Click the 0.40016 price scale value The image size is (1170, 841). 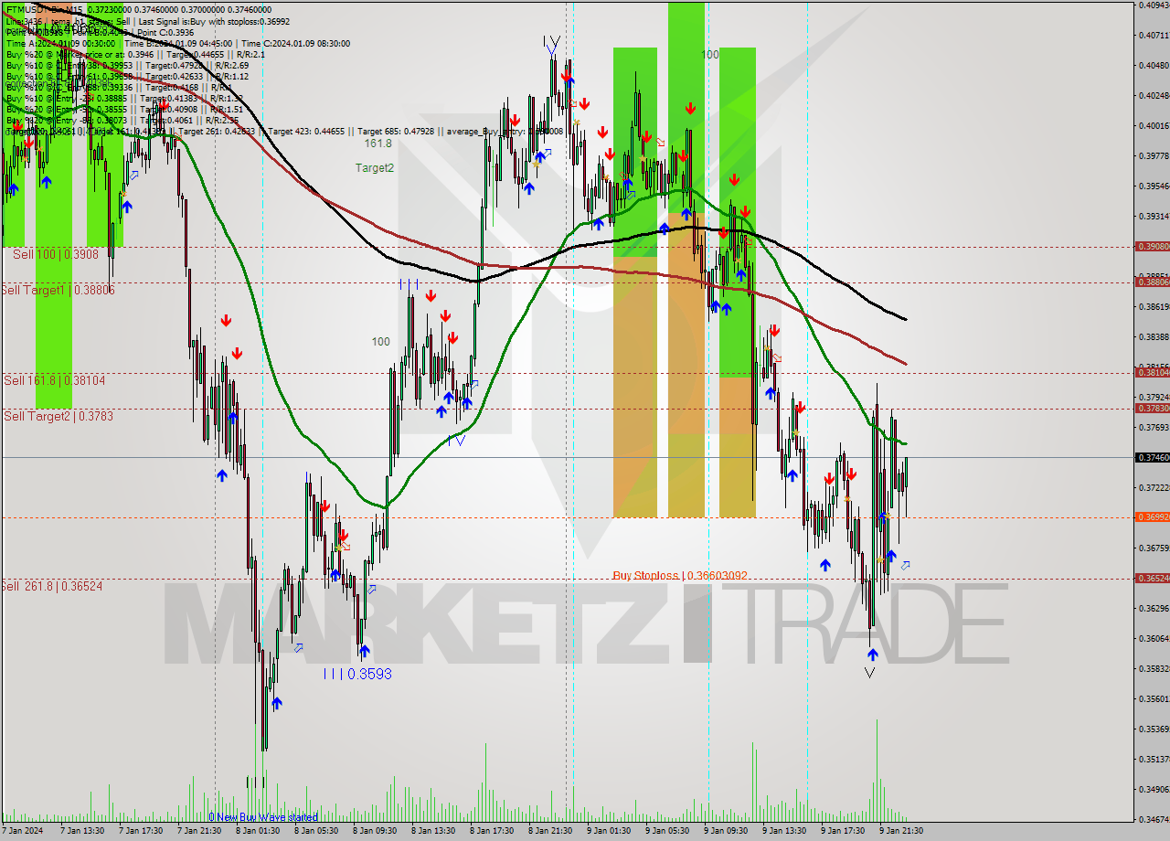(x=1154, y=126)
